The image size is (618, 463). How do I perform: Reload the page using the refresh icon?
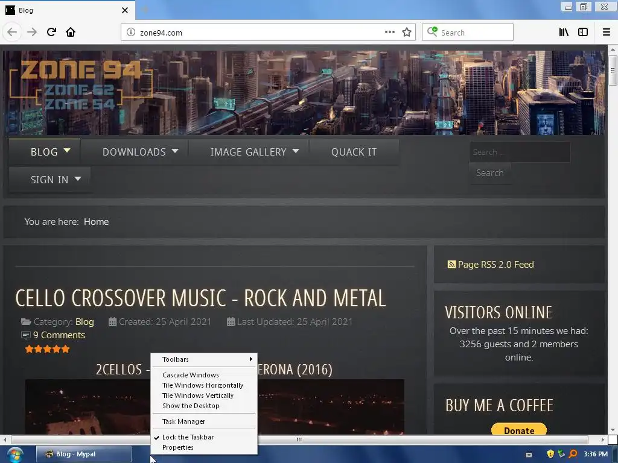[51, 32]
